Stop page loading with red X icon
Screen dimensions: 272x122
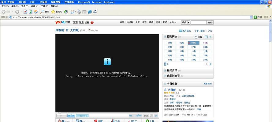(x=25, y=12)
